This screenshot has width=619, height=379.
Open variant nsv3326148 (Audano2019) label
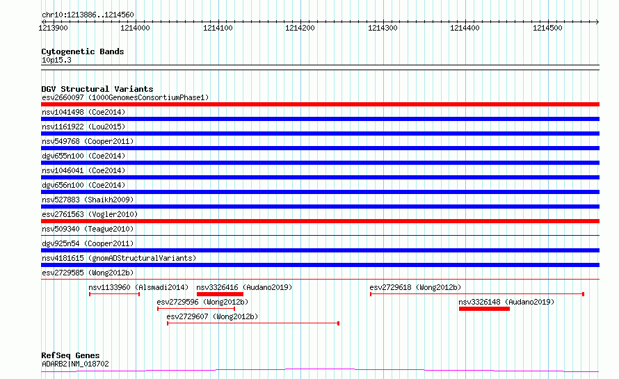click(x=506, y=302)
